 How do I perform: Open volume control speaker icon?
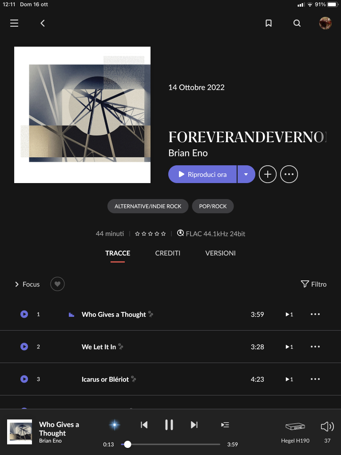(x=327, y=427)
